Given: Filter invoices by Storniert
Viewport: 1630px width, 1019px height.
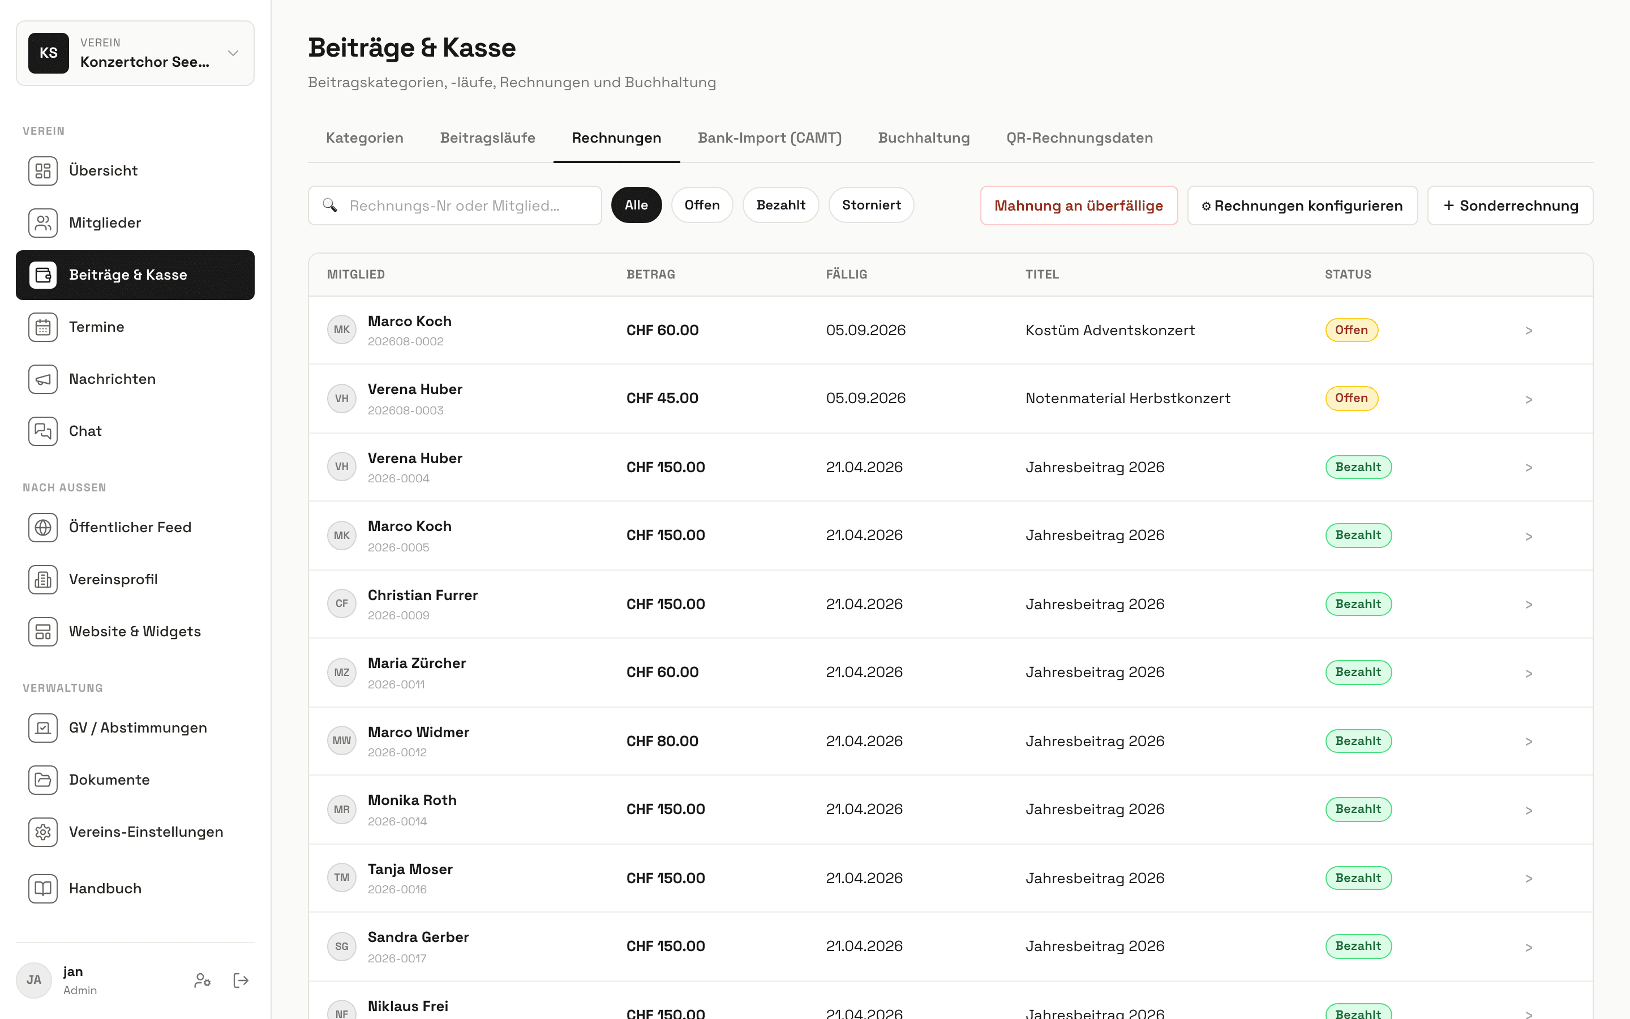Looking at the screenshot, I should pos(871,205).
